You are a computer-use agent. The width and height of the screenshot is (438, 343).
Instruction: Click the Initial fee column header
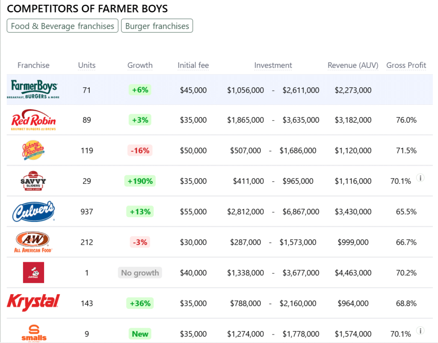pos(193,65)
